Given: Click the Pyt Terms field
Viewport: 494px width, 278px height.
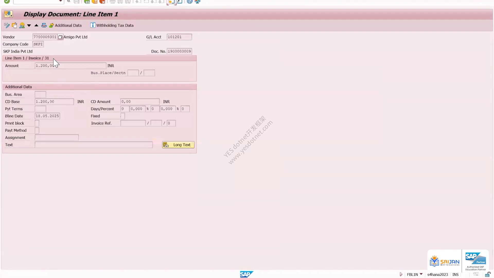Looking at the screenshot, I should pos(40,109).
